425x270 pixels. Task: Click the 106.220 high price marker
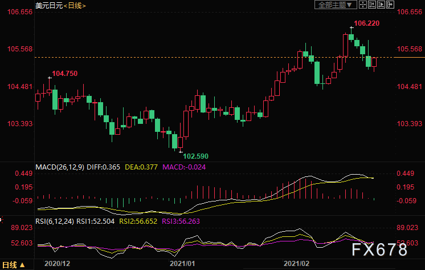tap(366, 23)
